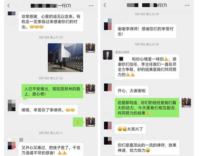Select green message '还是那句话'
Image resolution: width=199 pixels, height=156 pixels.
tap(147, 108)
